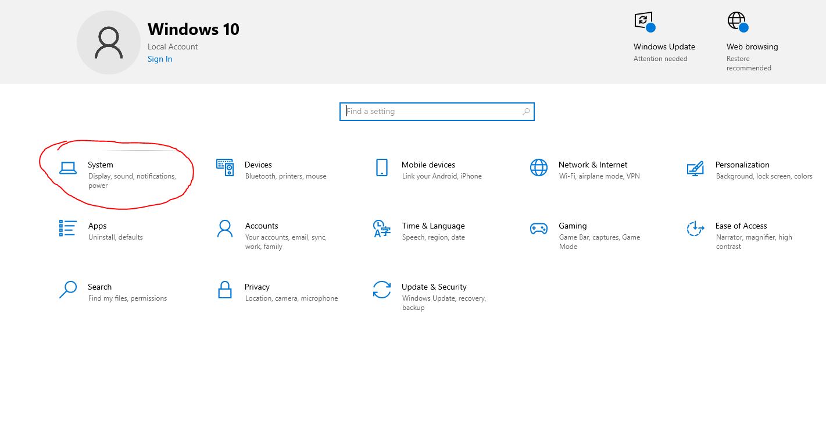Select the Time & Language icon
826x435 pixels.
381,229
